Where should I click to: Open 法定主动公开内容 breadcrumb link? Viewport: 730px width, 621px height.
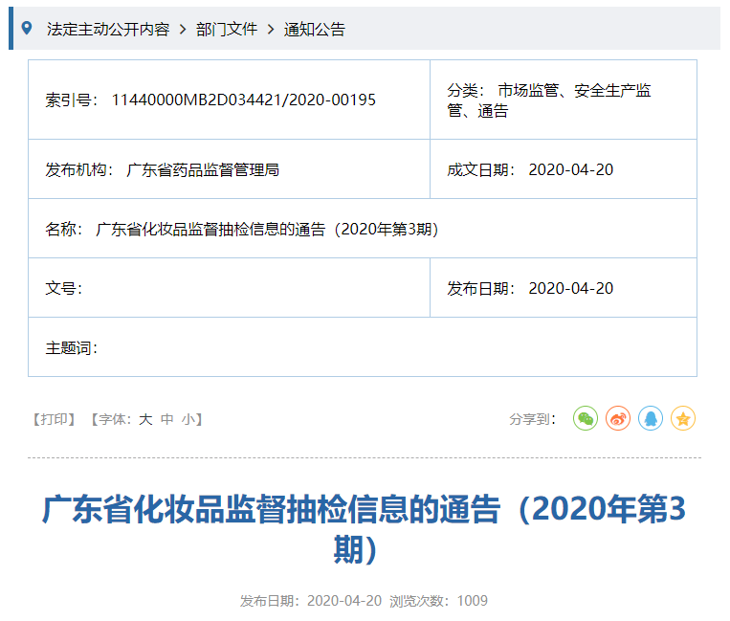108,30
